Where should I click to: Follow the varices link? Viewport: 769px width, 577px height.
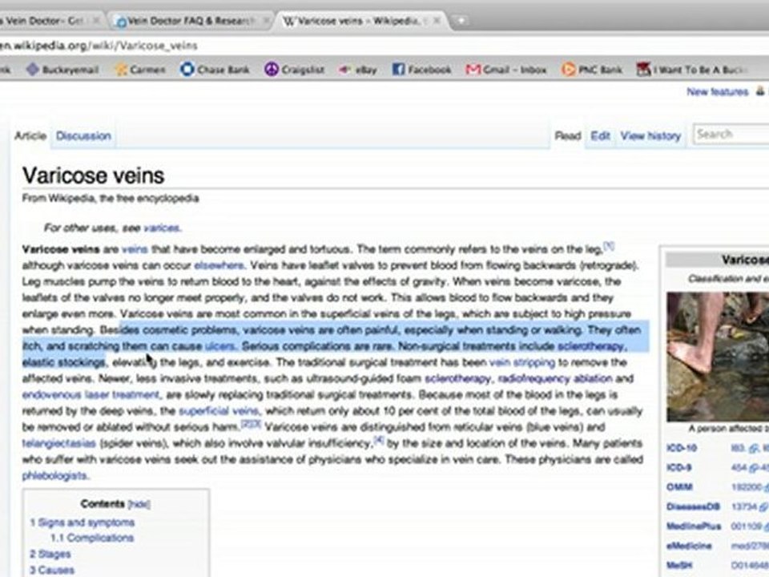click(x=161, y=228)
